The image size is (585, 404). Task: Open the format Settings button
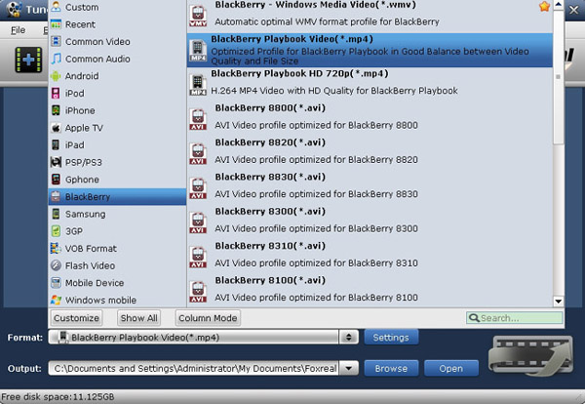(391, 338)
